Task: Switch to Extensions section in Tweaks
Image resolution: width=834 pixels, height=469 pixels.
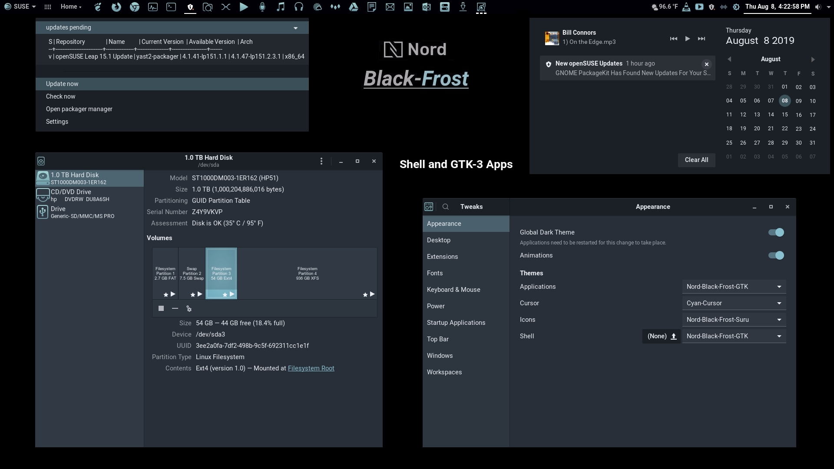Action: (x=466, y=257)
